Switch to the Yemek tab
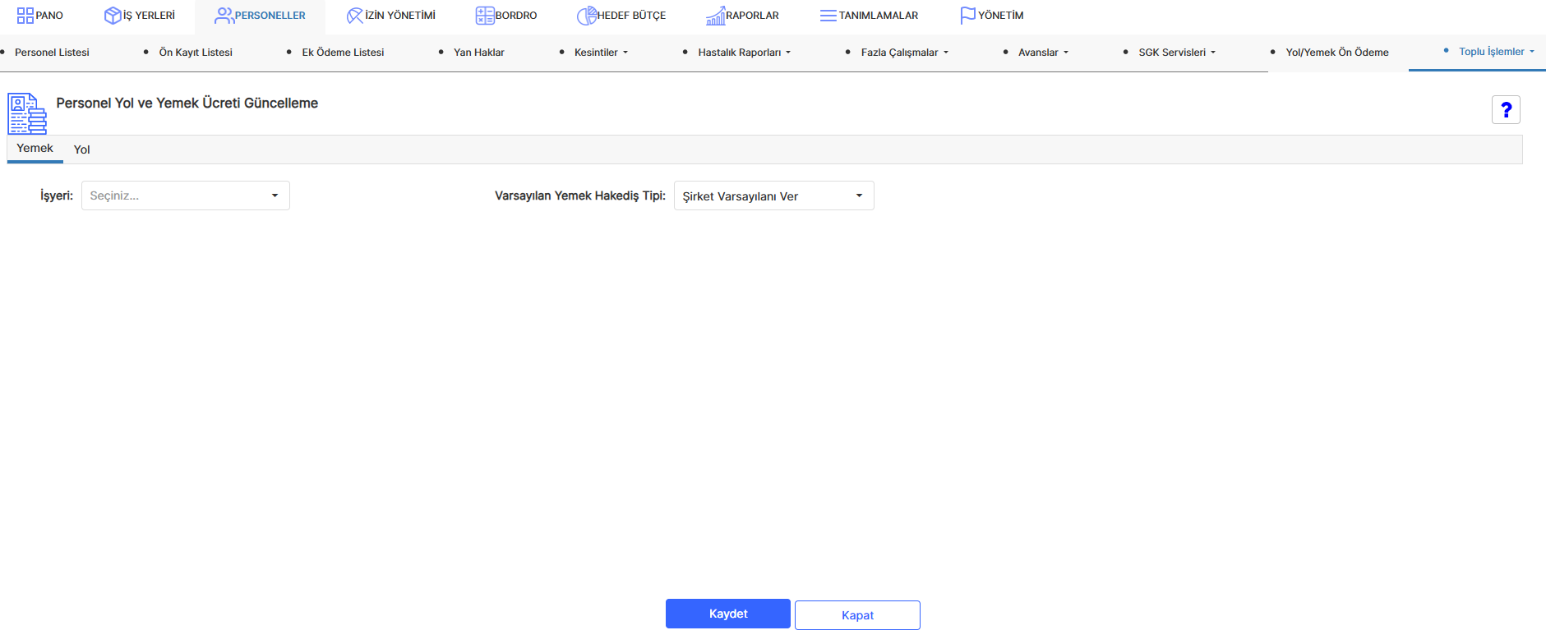Image resolution: width=1546 pixels, height=644 pixels. click(35, 149)
